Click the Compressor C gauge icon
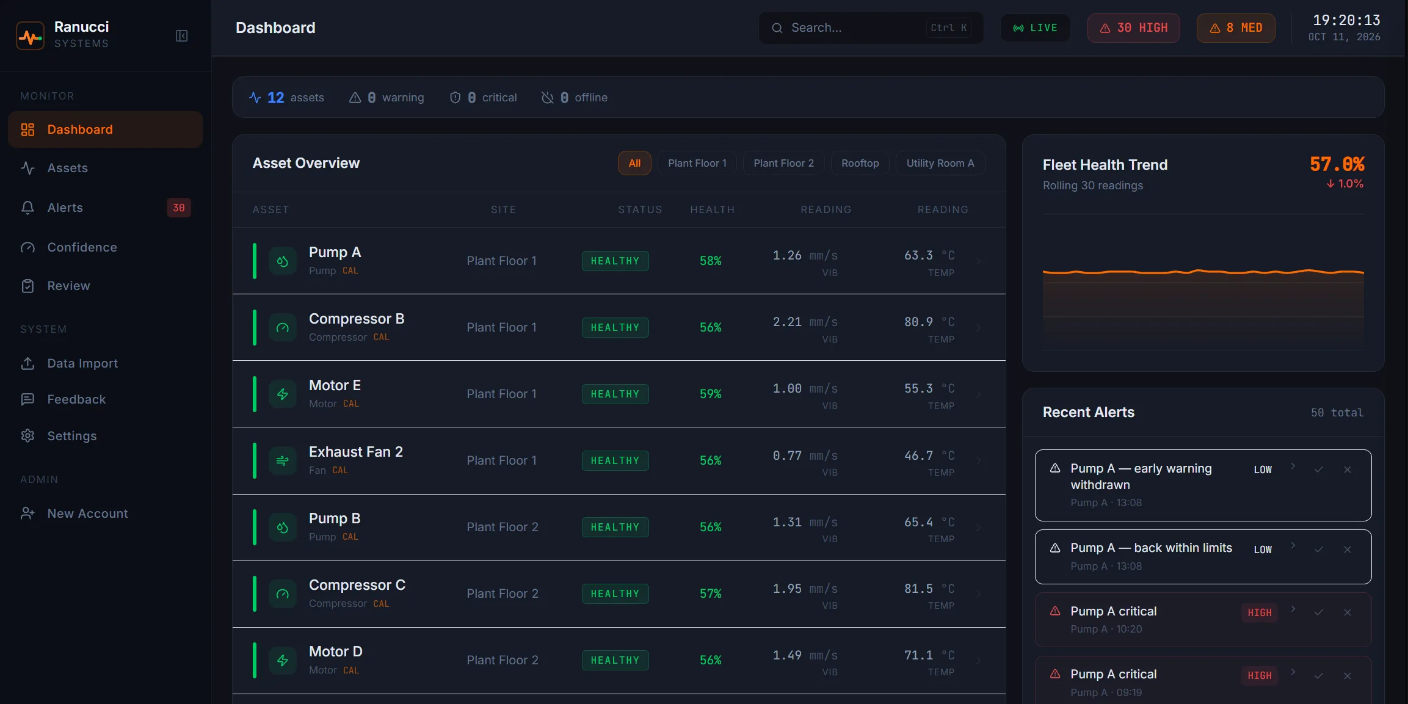This screenshot has width=1408, height=704. tap(282, 594)
